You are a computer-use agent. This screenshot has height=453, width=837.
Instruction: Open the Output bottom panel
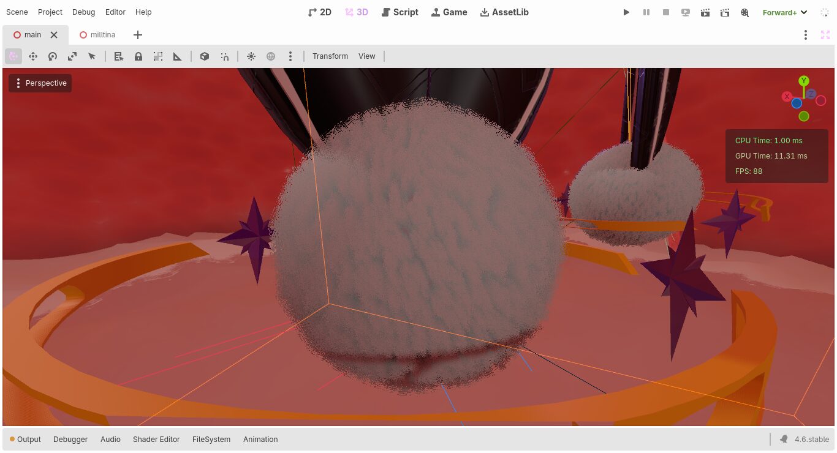point(25,440)
